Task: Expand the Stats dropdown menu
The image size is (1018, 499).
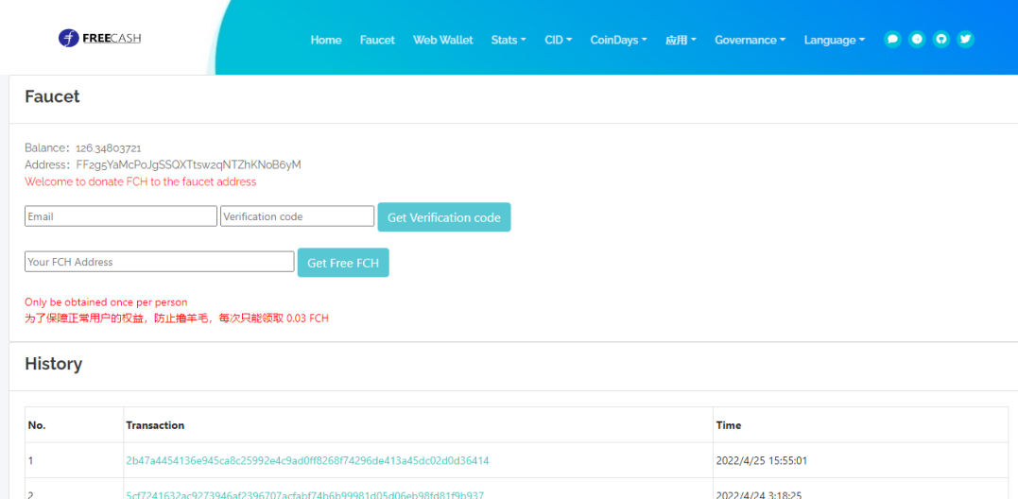Action: tap(509, 40)
